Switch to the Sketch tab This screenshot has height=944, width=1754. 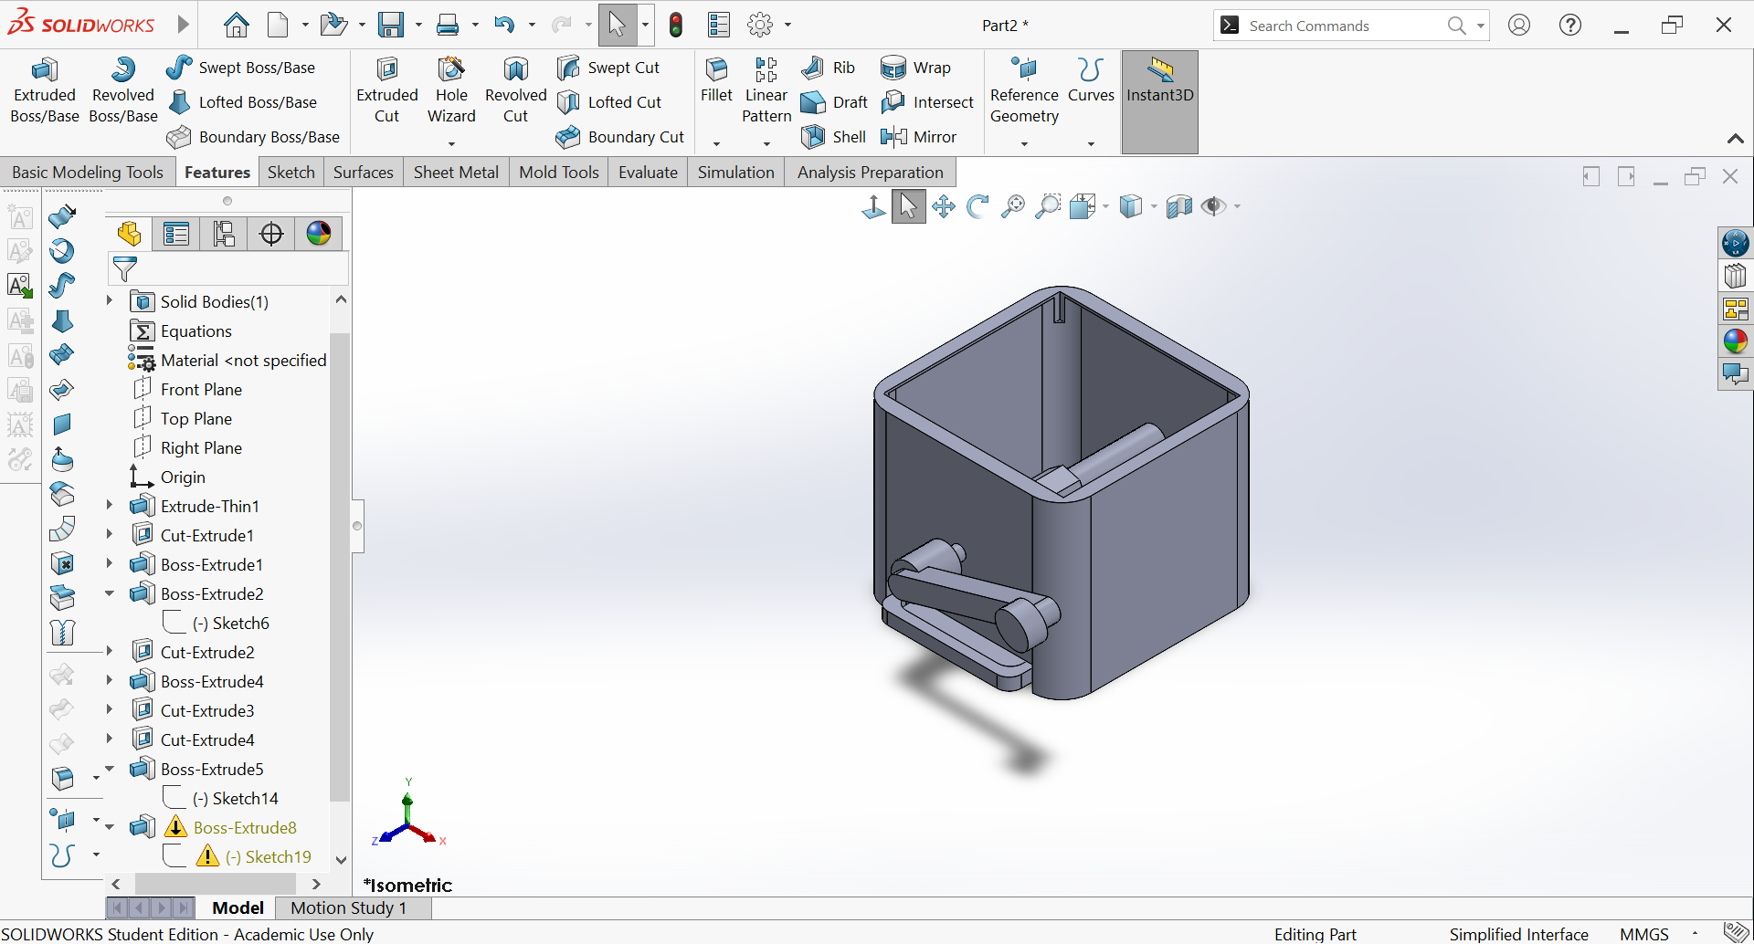pyautogui.click(x=291, y=173)
